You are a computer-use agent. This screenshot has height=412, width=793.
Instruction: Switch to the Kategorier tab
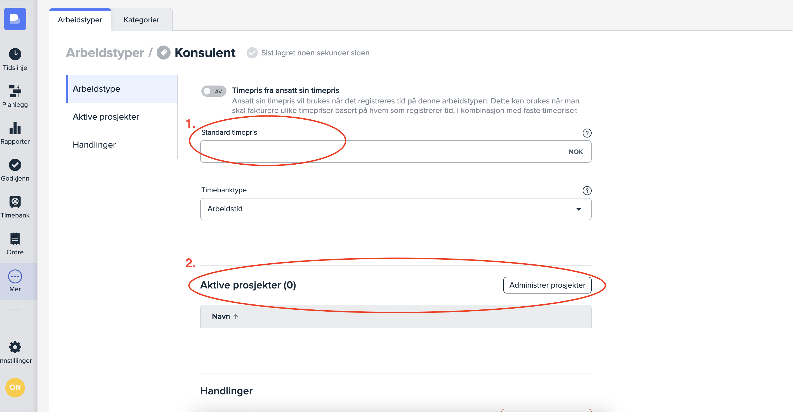click(141, 20)
